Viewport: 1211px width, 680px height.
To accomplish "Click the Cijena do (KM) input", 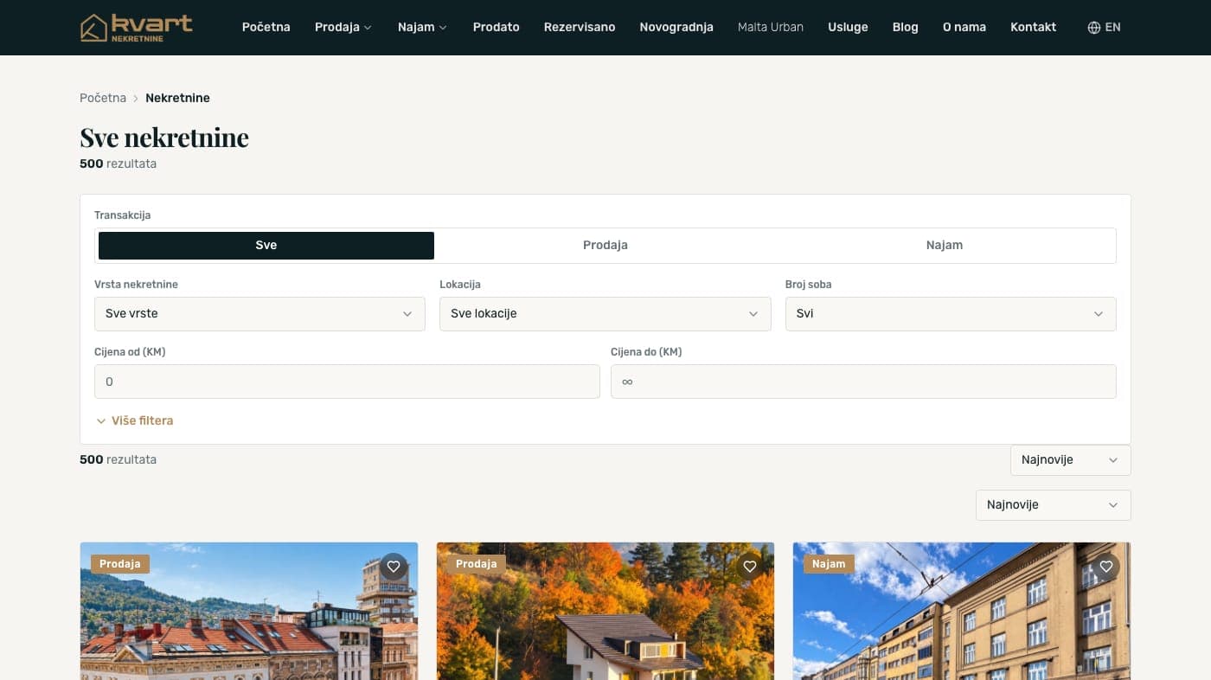I will (863, 382).
